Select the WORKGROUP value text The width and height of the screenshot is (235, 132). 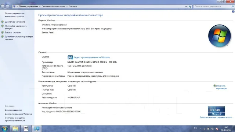74,98
